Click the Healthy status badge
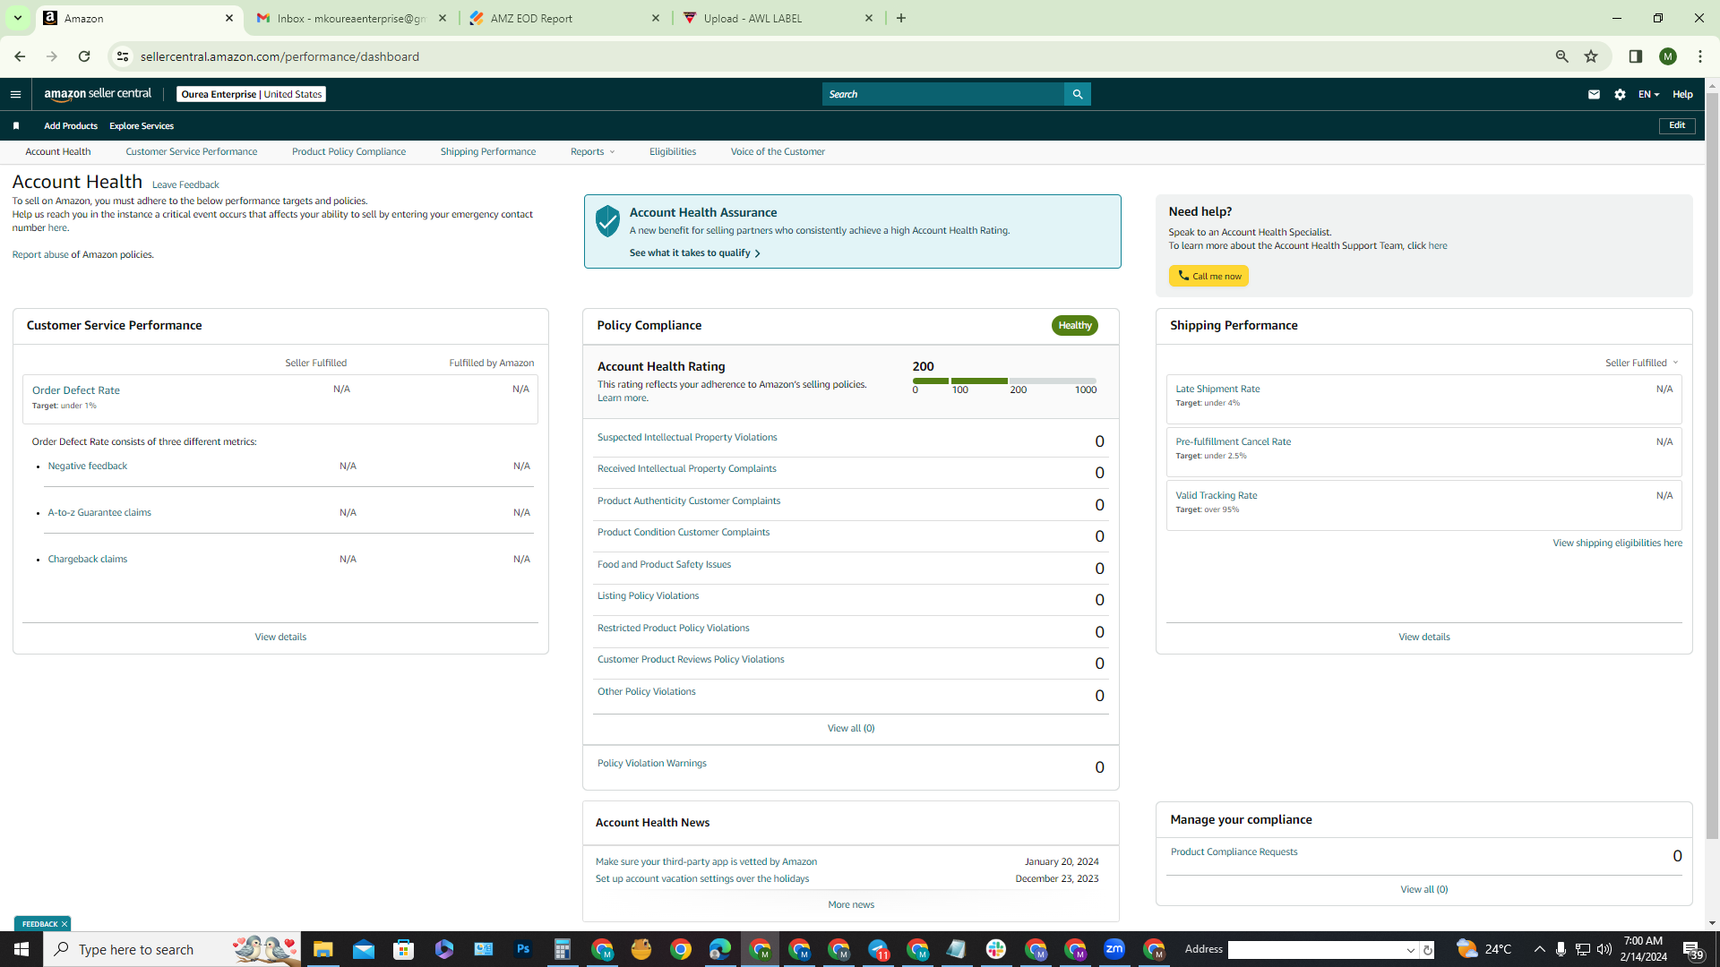Viewport: 1720px width, 967px height. (1075, 326)
